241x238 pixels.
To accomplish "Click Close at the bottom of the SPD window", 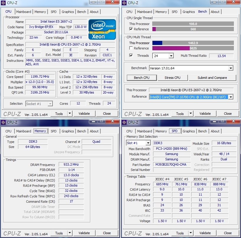I will [x=228, y=233].
